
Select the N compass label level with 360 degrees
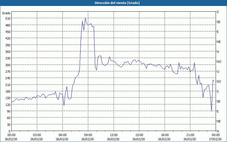tap(218, 52)
